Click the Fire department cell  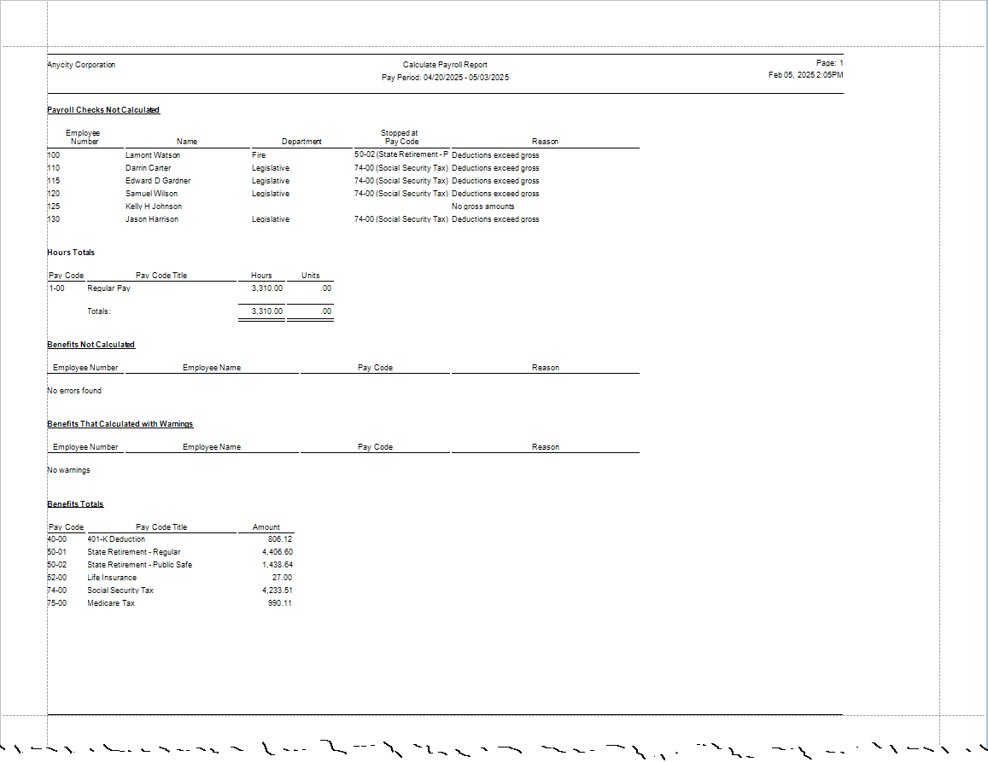[259, 155]
